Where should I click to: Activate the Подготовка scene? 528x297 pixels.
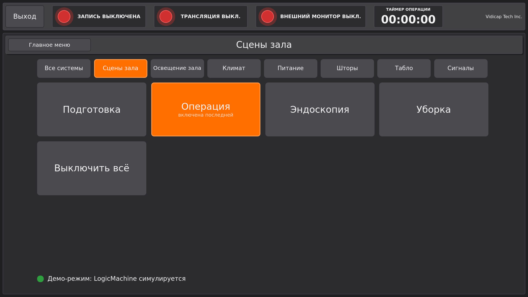(x=92, y=109)
